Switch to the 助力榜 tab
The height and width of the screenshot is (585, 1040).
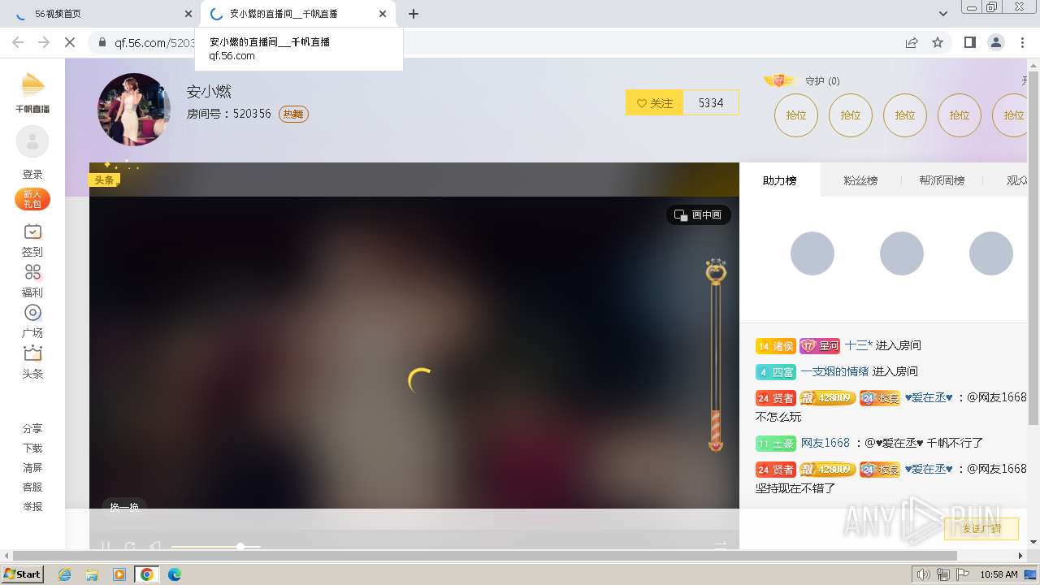[x=780, y=180]
